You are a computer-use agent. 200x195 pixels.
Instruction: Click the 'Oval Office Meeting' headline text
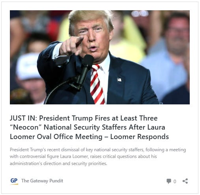[x=69, y=137]
